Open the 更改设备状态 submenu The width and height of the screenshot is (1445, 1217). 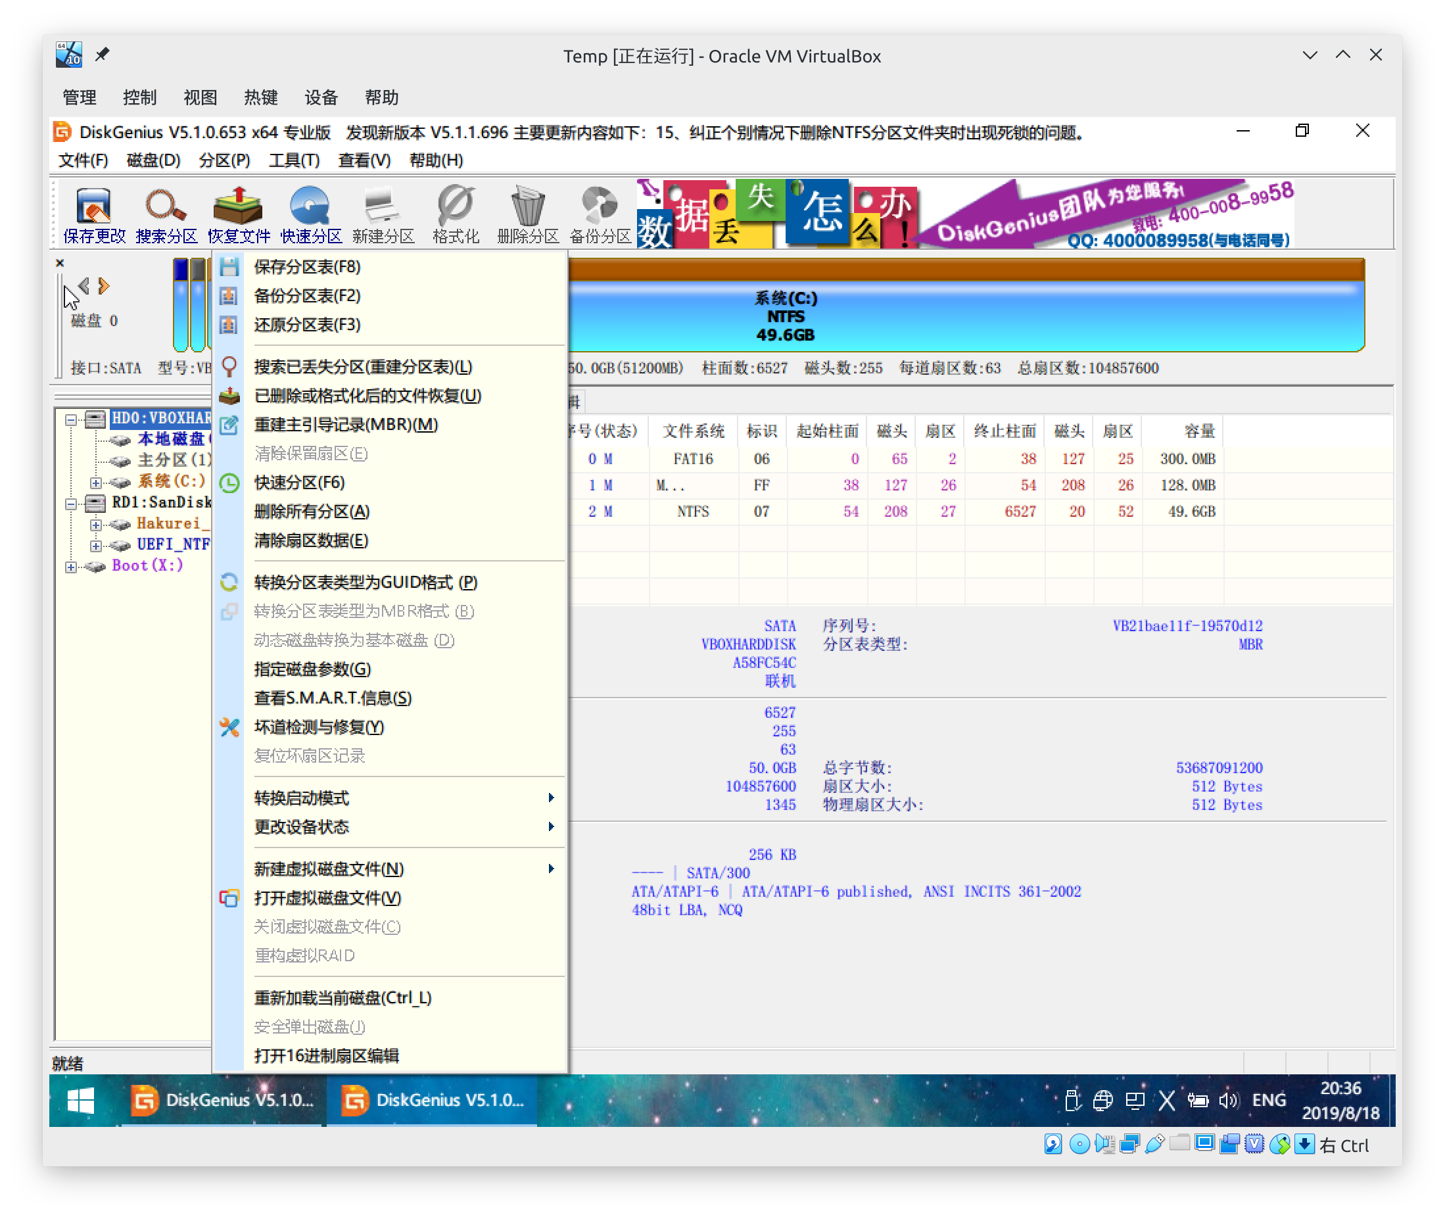390,826
